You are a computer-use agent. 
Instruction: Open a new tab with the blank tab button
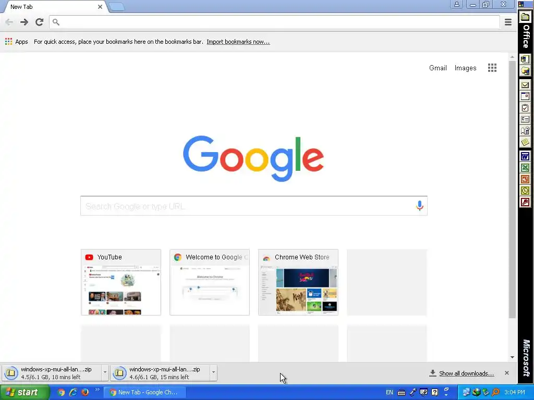(x=117, y=7)
